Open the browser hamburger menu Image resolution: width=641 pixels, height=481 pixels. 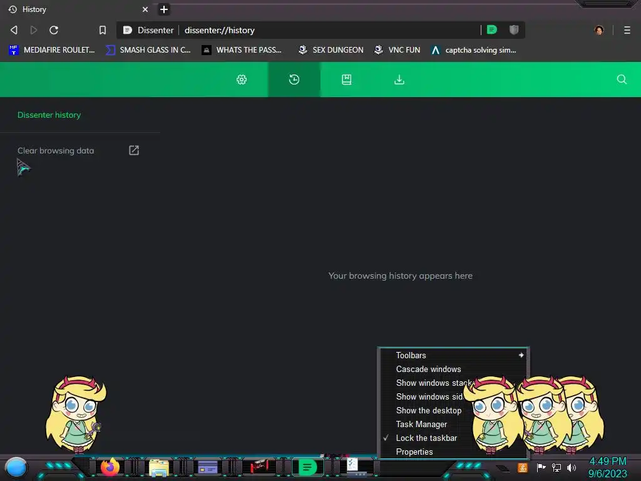(627, 30)
